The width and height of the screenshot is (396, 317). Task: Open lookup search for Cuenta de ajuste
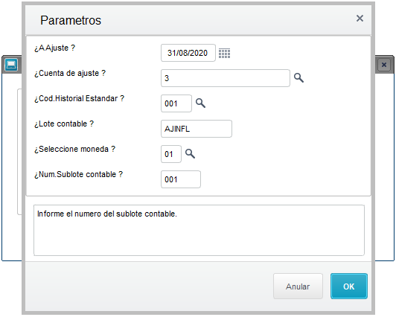pyautogui.click(x=298, y=78)
